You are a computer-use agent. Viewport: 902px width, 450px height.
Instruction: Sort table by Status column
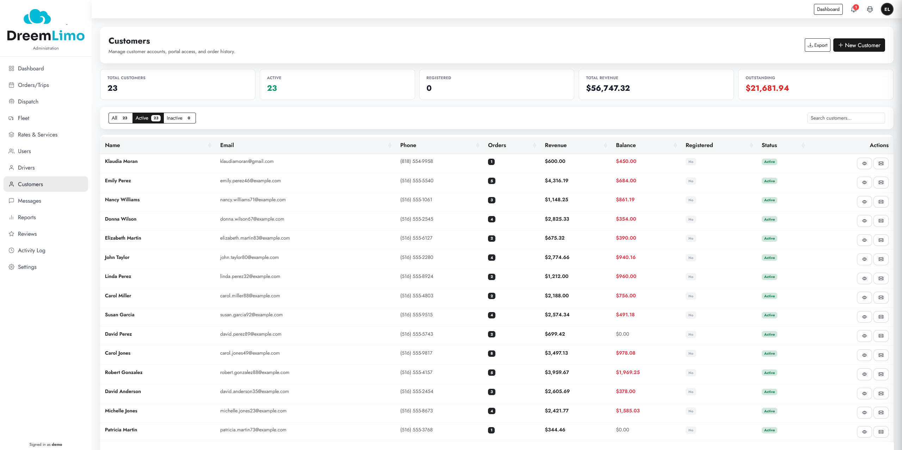[x=783, y=145]
